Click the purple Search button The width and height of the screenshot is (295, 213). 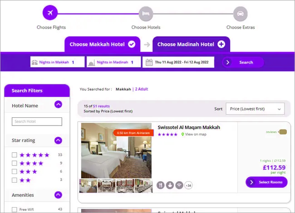(243, 62)
